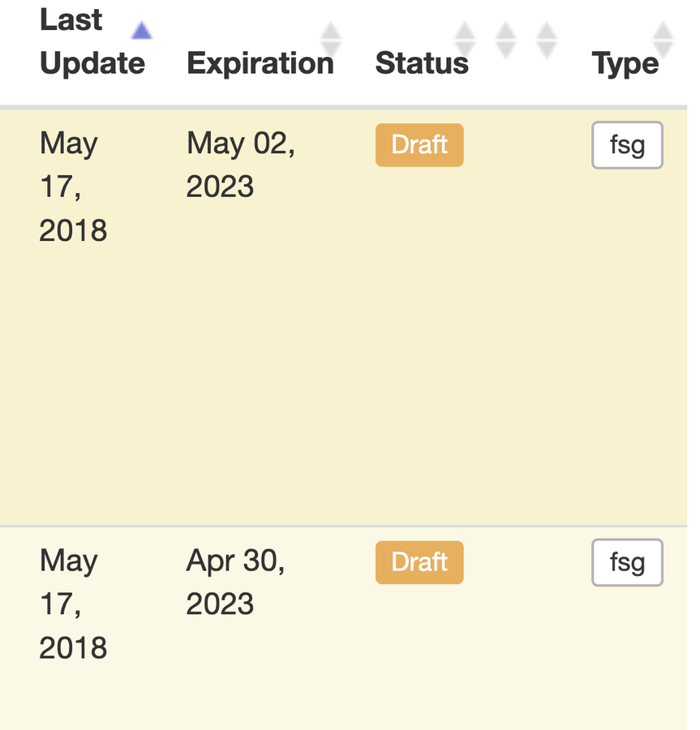Select the Status column header
Image resolution: width=700 pixels, height=730 pixels.
pos(422,63)
